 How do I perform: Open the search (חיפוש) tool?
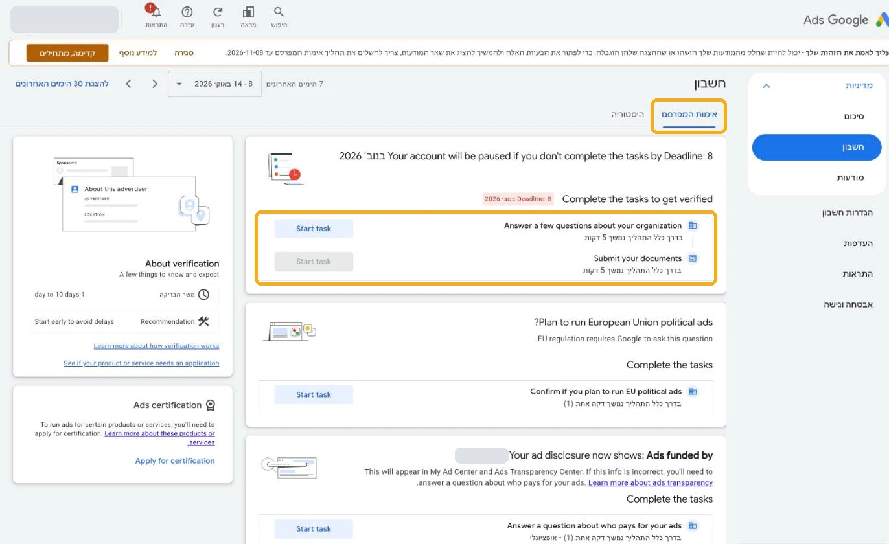(279, 12)
